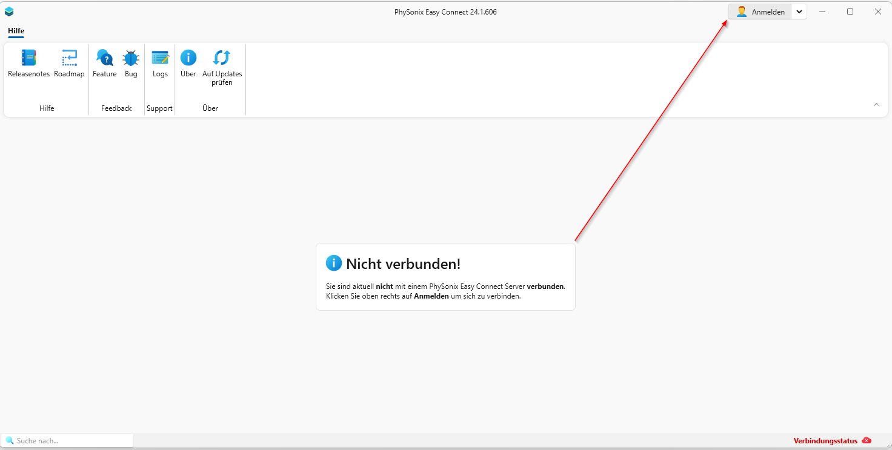Open the Releasenotes icon in the ribbon
The image size is (892, 450).
(x=28, y=58)
